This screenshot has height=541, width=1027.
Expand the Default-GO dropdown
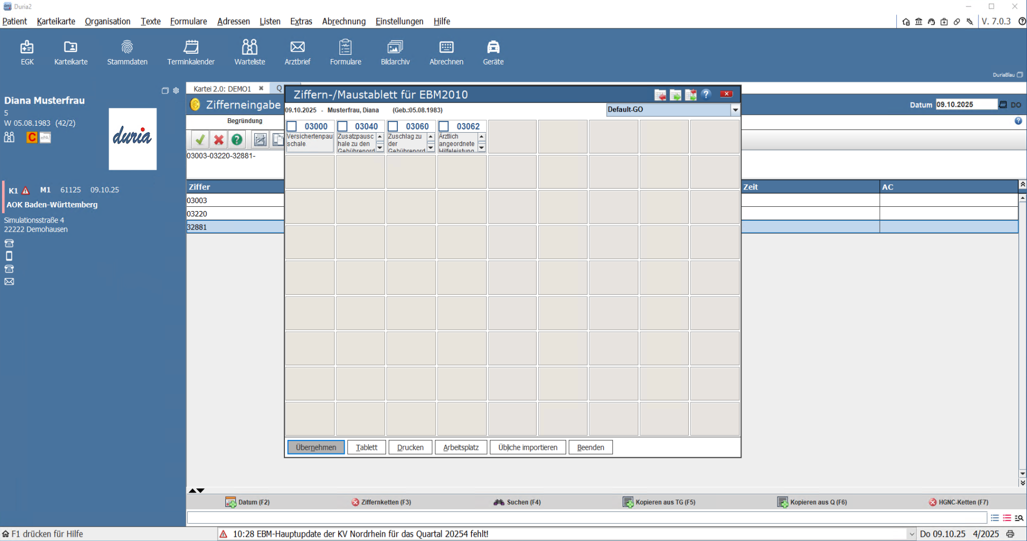pyautogui.click(x=735, y=110)
